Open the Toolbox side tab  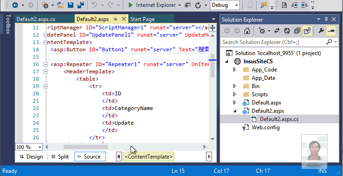click(8, 24)
